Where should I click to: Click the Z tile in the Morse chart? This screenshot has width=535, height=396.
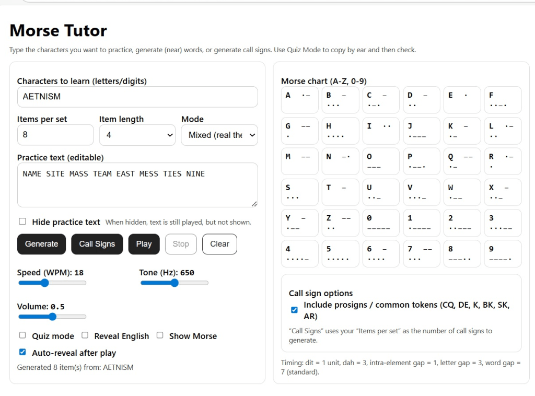pyautogui.click(x=340, y=223)
